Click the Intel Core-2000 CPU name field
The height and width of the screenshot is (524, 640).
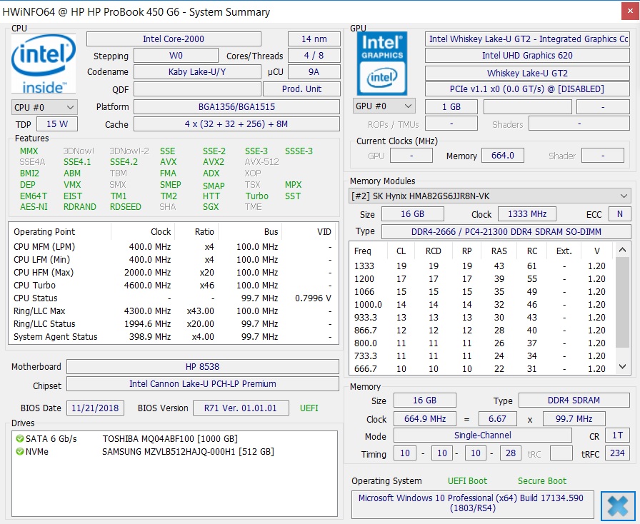point(174,39)
